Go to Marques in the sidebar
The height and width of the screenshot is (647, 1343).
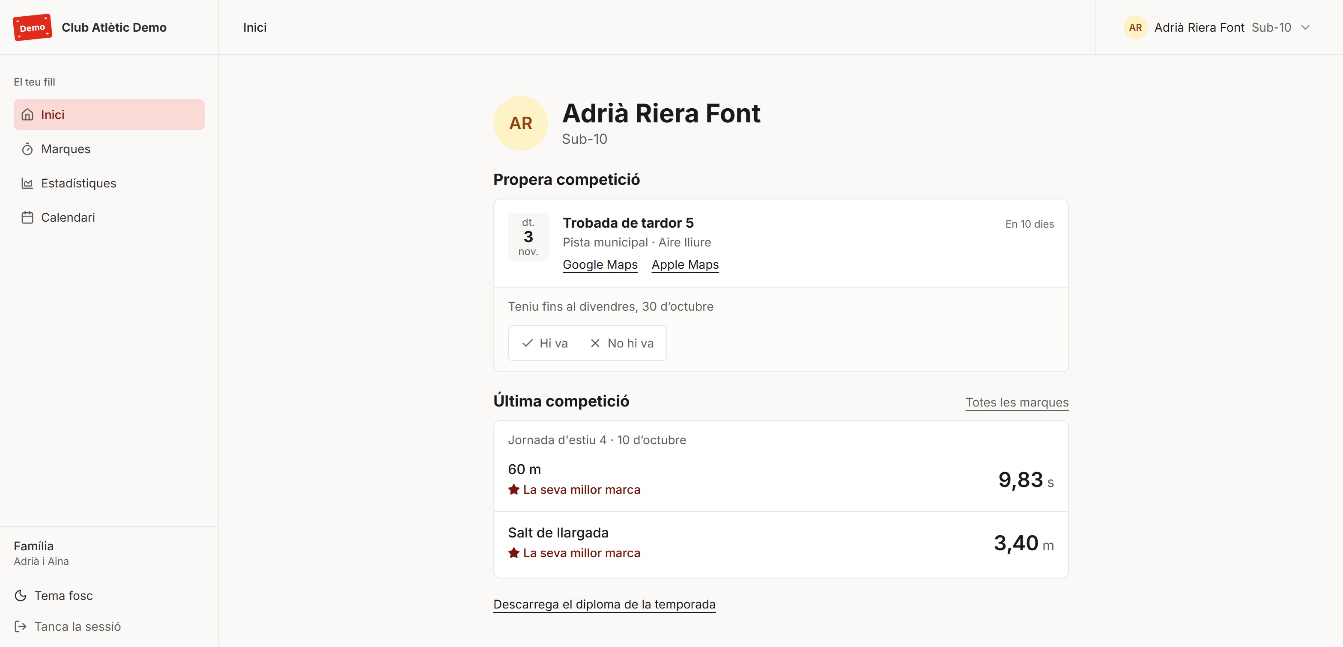(109, 149)
